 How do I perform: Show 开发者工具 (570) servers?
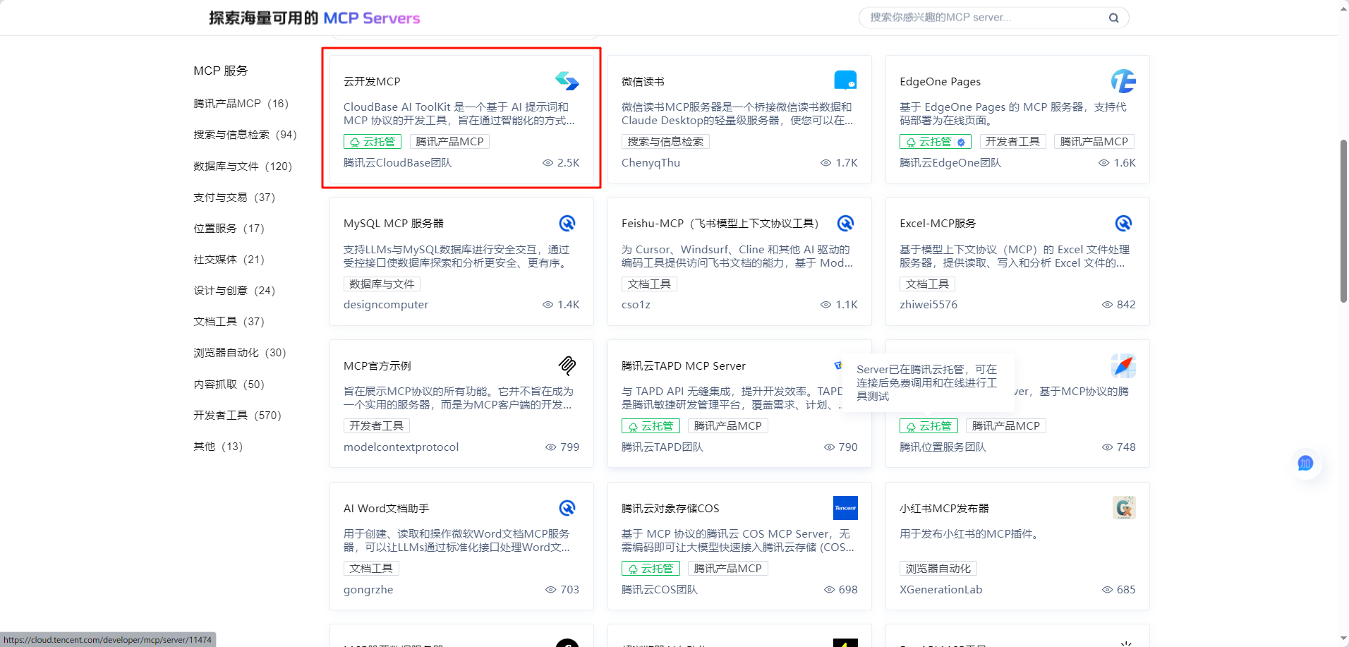[237, 416]
